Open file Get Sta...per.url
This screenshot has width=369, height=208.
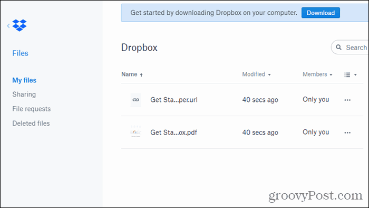pyautogui.click(x=173, y=100)
